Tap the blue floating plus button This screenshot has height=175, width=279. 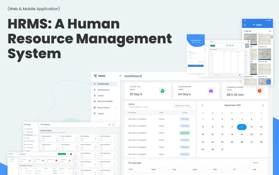[x=268, y=82]
